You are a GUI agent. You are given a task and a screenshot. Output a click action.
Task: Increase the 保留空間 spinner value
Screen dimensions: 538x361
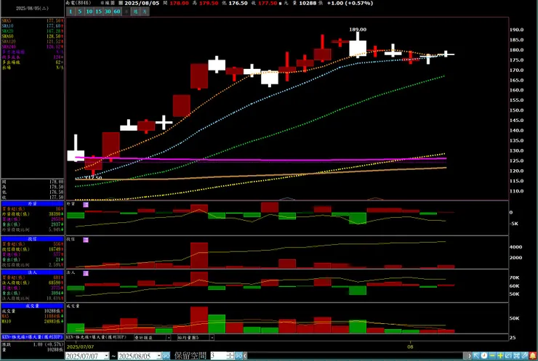230,354
